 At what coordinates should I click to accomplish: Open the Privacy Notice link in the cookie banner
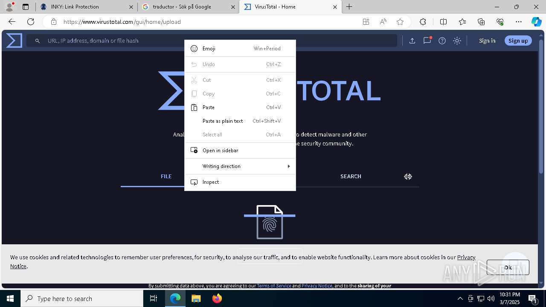[466, 257]
